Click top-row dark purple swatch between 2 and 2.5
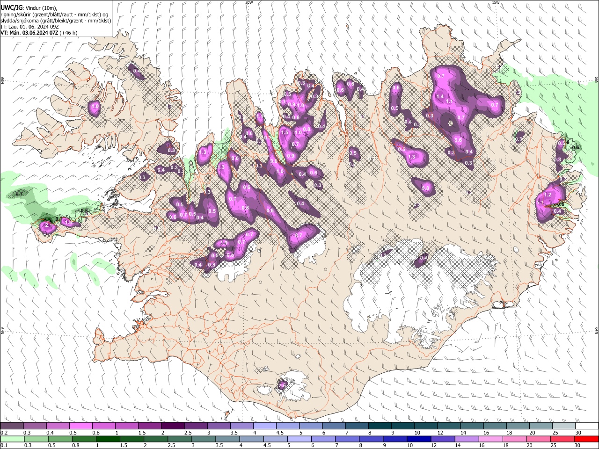 point(173,426)
